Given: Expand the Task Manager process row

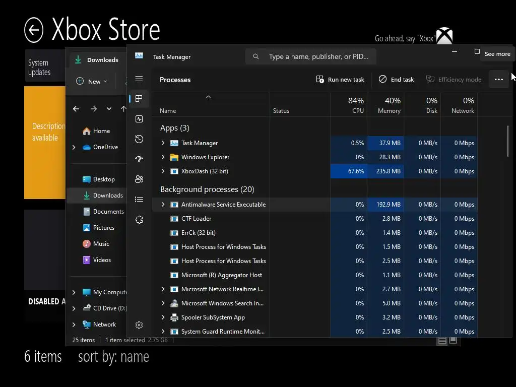Looking at the screenshot, I should coord(163,143).
